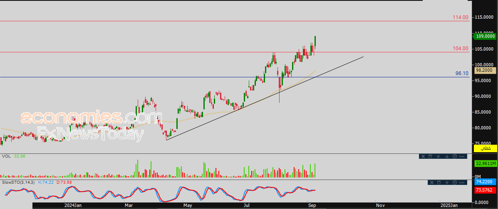Image resolution: width=498 pixels, height=209 pixels.
Task: Open more options in VOL panel
Action: tap(462, 156)
